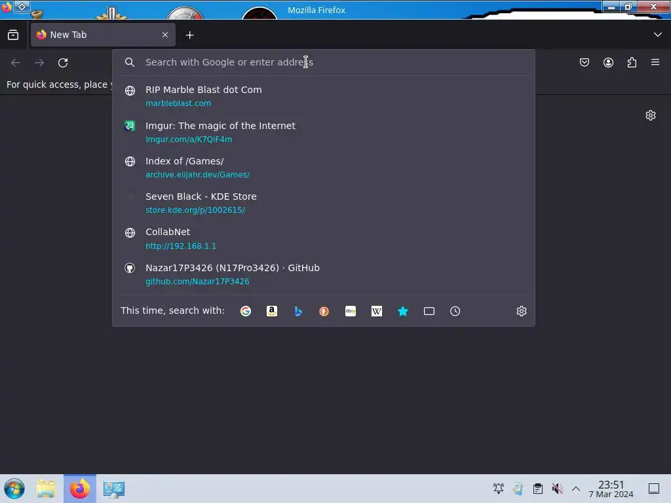Select the New Tab tab
Viewport: 671px width, 503px height.
point(103,35)
